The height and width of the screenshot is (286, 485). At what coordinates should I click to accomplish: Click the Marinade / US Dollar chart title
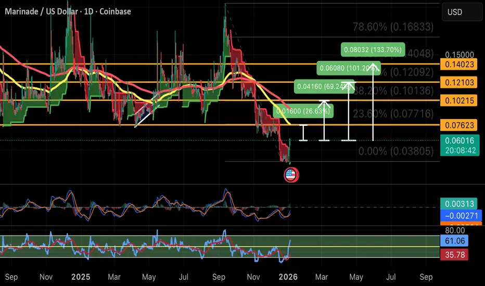(x=68, y=11)
